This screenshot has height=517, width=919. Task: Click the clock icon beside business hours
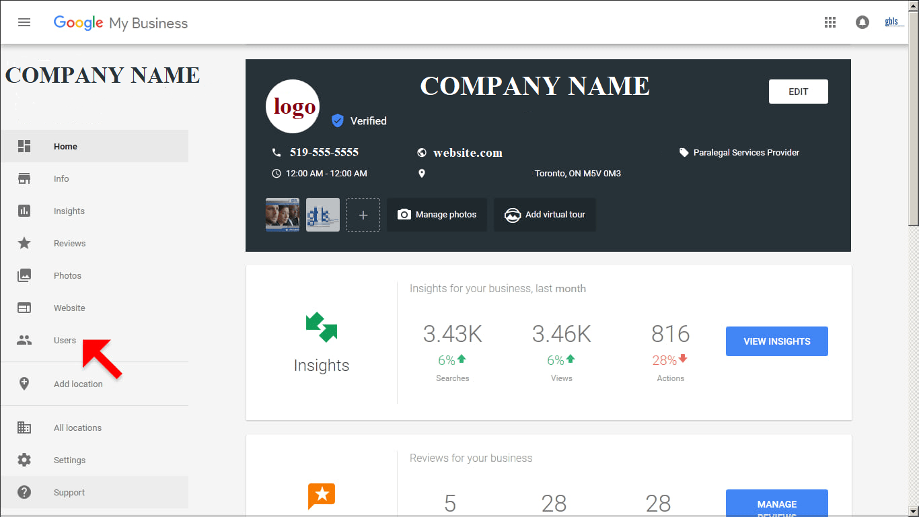click(277, 174)
